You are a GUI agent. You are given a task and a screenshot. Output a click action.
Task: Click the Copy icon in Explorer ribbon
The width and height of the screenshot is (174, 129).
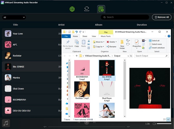coord(77,44)
